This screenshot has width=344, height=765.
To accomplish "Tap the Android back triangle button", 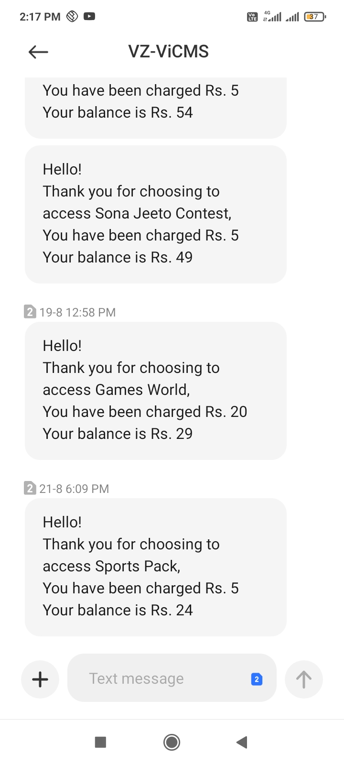I will 242,742.
